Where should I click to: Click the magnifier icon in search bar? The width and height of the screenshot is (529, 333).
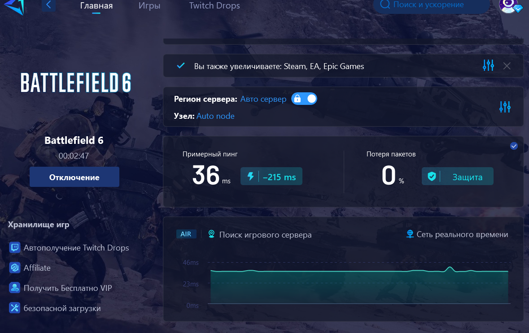pyautogui.click(x=385, y=4)
